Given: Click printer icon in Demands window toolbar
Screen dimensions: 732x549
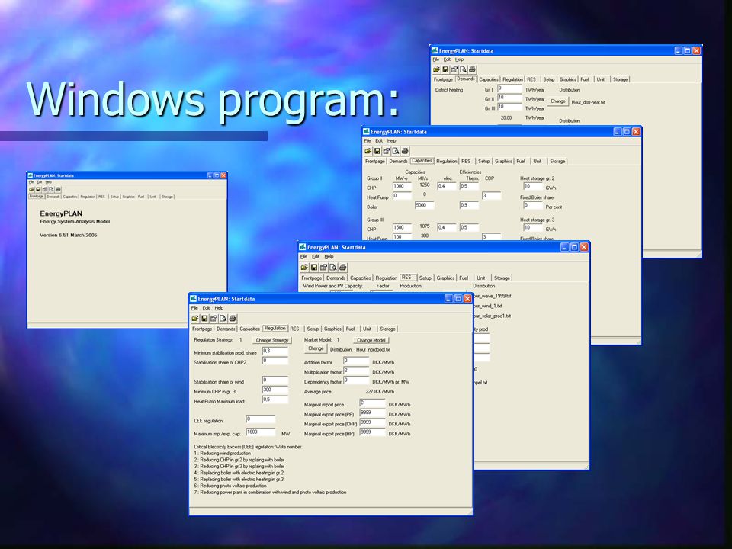Looking at the screenshot, I should (473, 69).
